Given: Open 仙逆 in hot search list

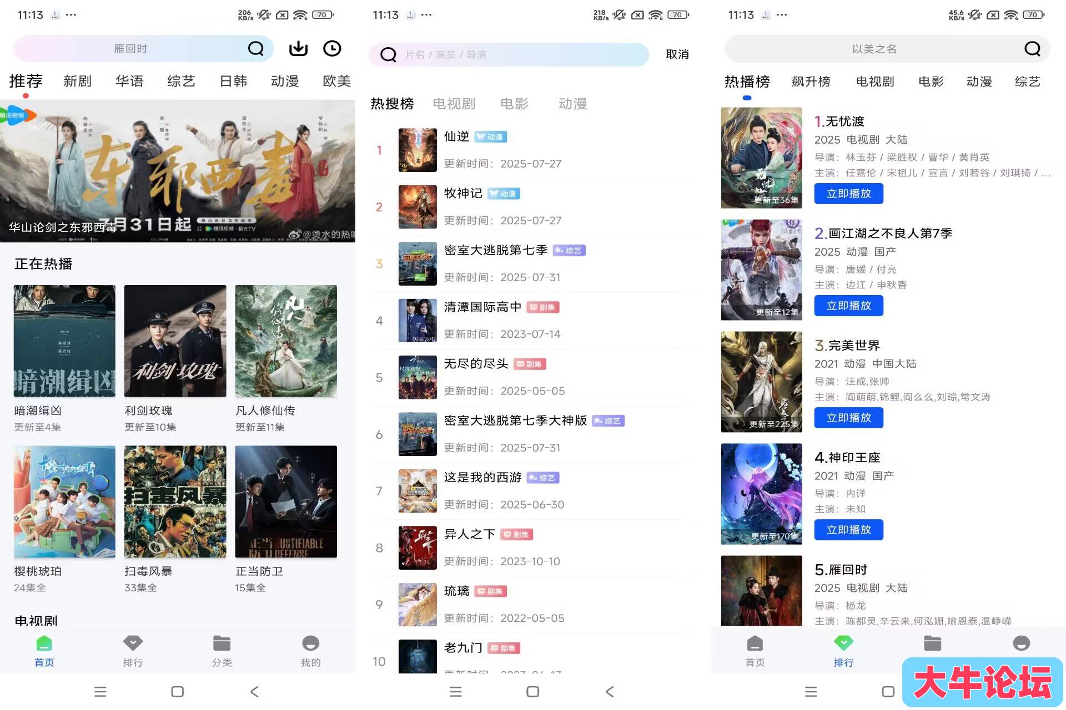Looking at the screenshot, I should pyautogui.click(x=533, y=150).
